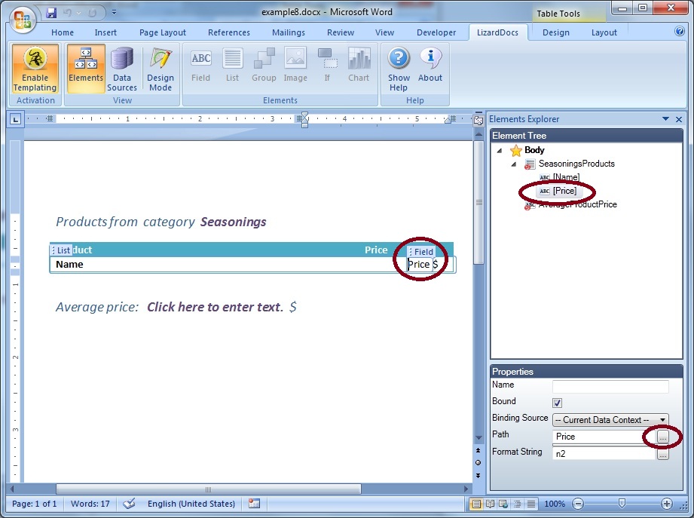Click the Seasonings category heading text

pos(234,222)
